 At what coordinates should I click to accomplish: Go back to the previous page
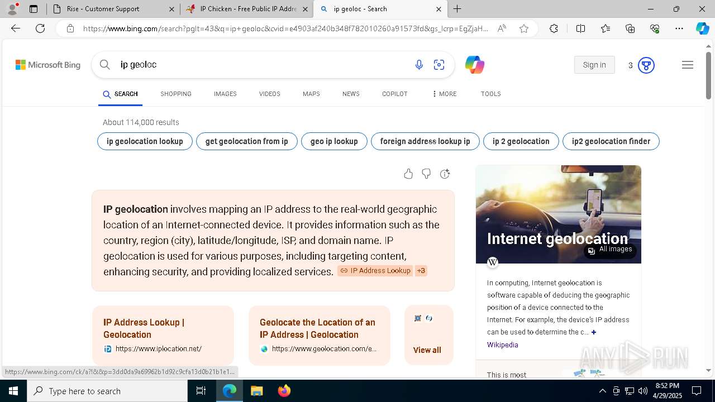16,28
